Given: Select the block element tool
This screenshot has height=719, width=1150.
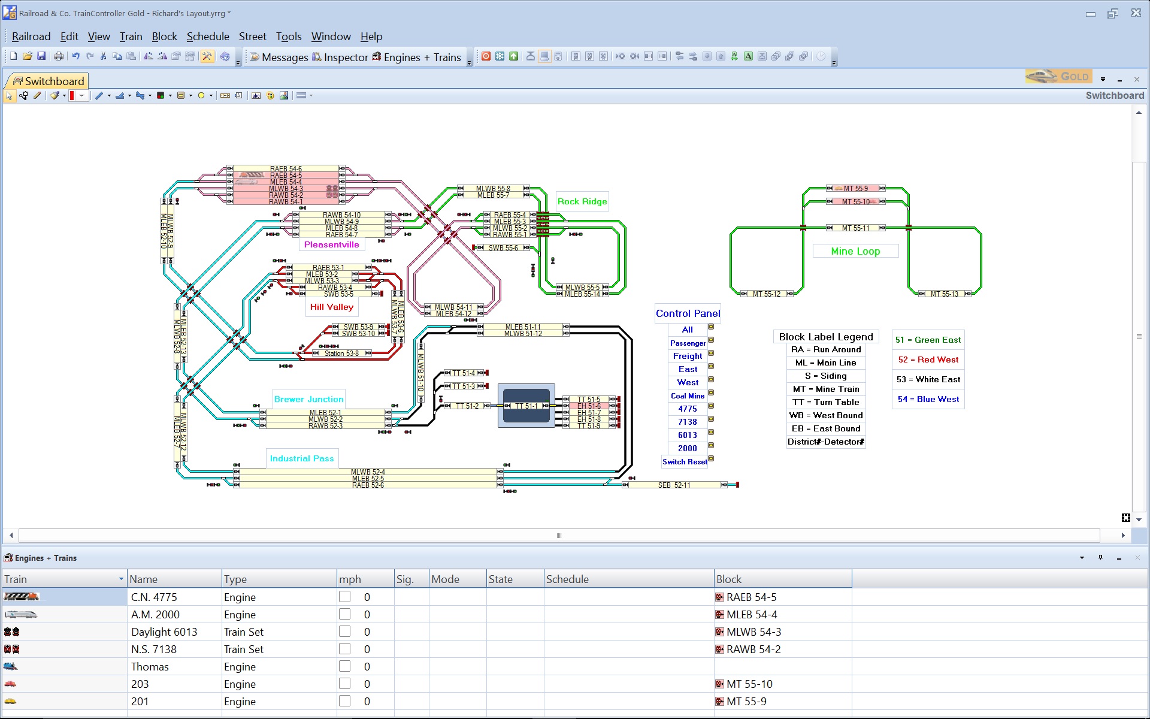Looking at the screenshot, I should pyautogui.click(x=181, y=95).
